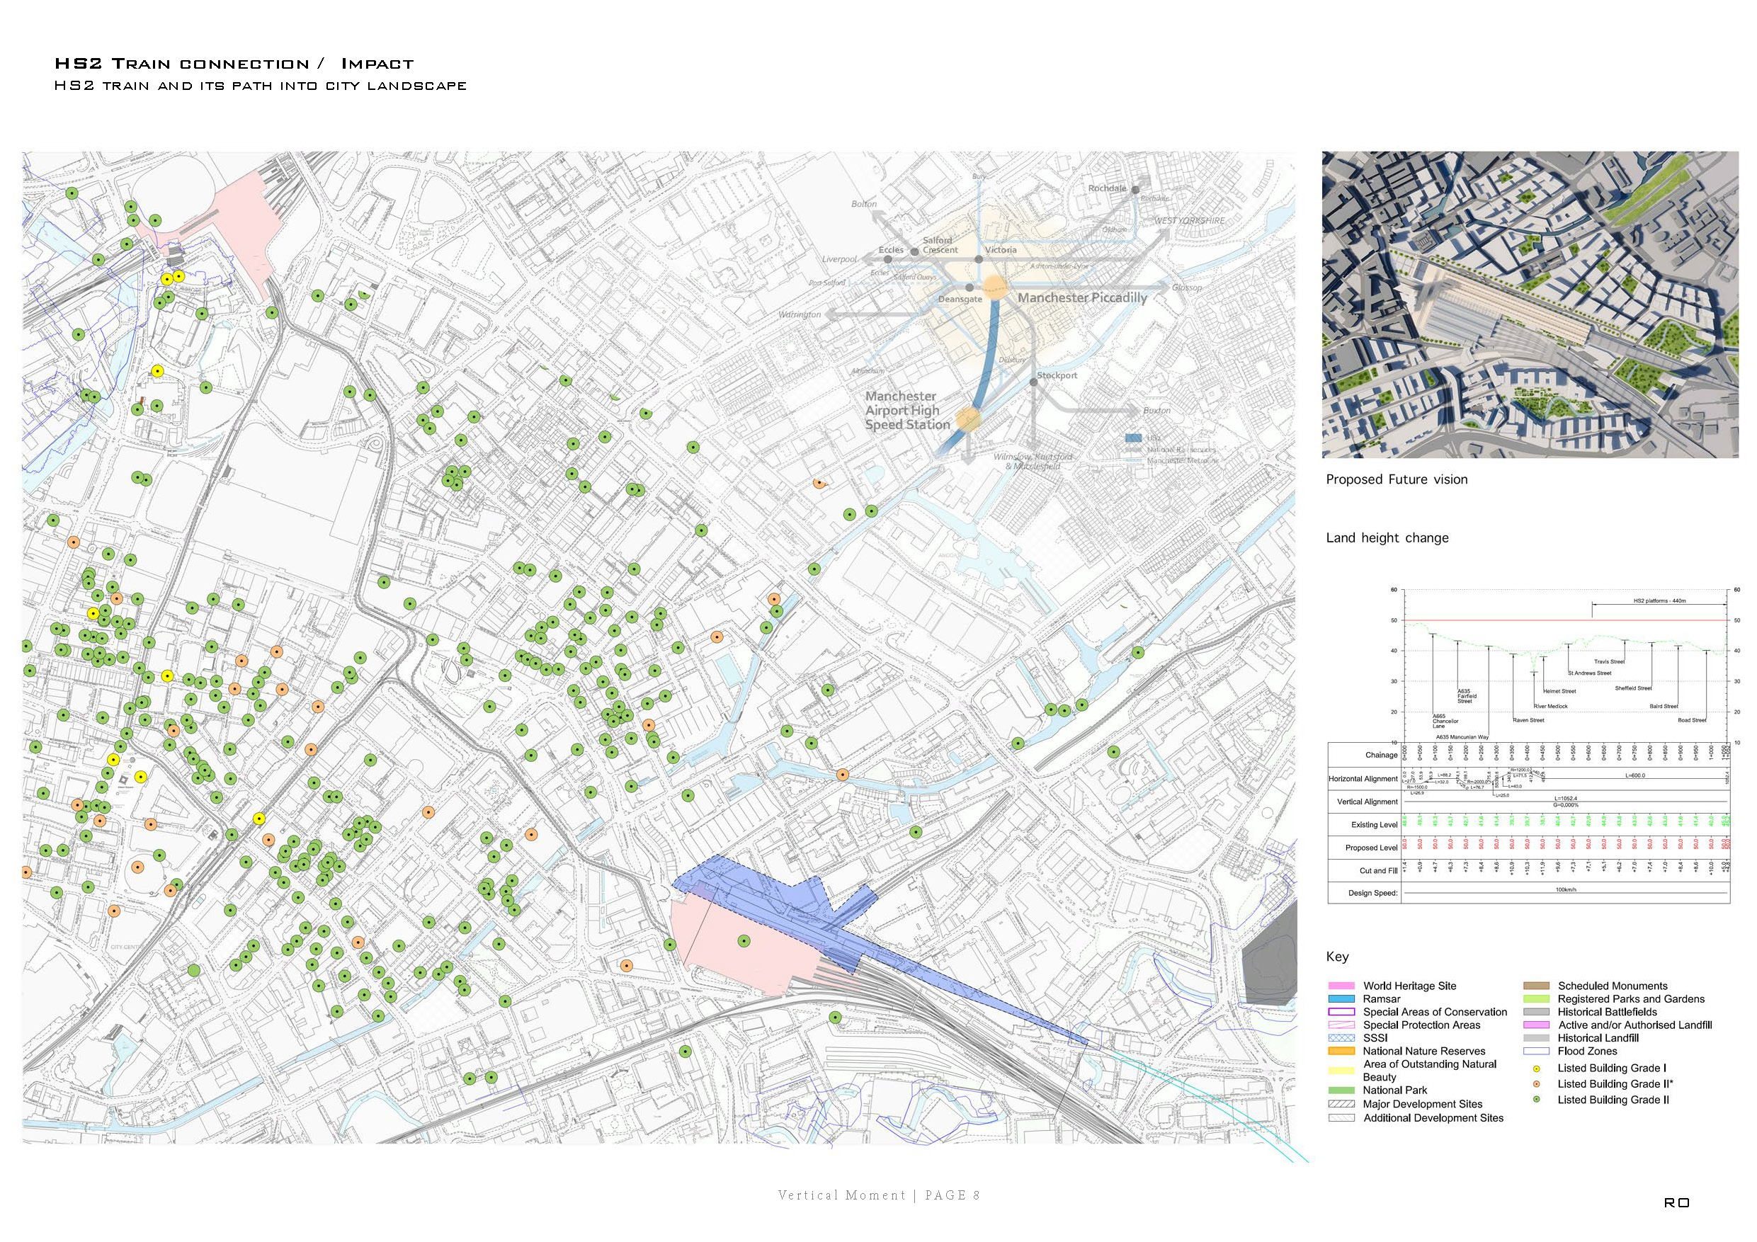This screenshot has width=1757, height=1242.
Task: Click the 'River Medlock' chart label
Action: coord(1550,706)
